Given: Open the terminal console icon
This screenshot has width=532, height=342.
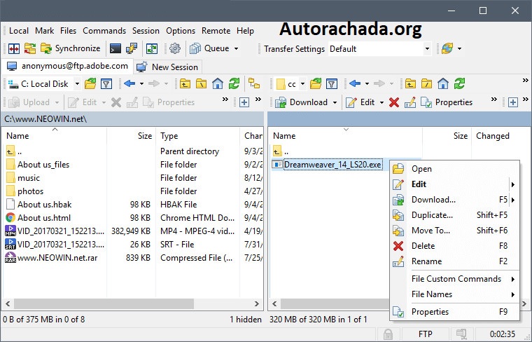Looking at the screenshot, I should click(x=115, y=48).
